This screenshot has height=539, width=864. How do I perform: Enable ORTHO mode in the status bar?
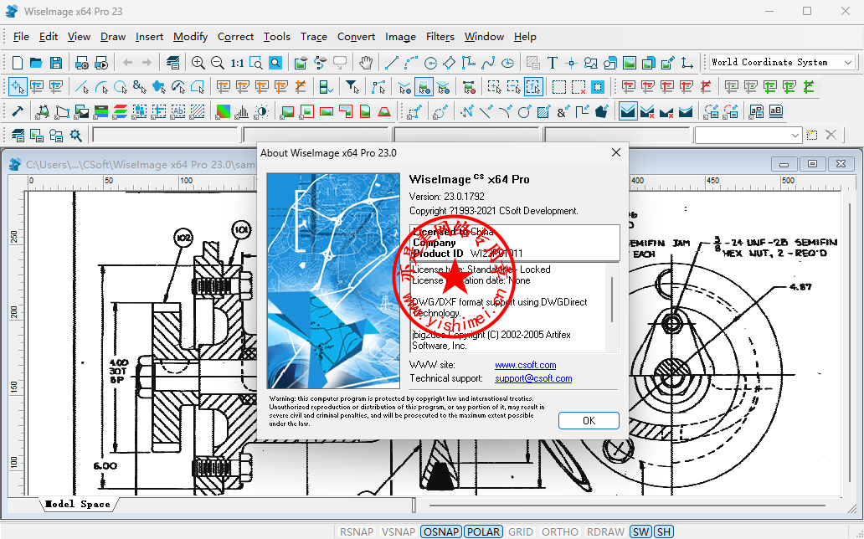560,531
